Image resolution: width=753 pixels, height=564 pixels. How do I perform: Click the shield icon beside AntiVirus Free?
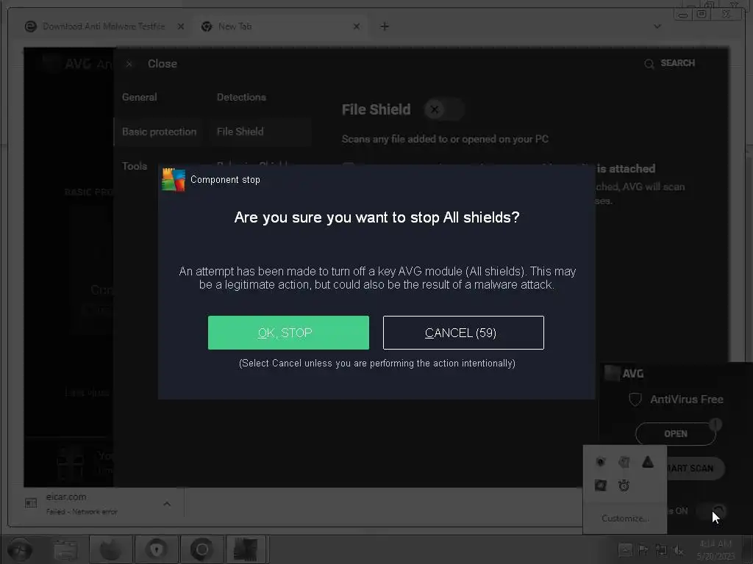[x=635, y=399]
